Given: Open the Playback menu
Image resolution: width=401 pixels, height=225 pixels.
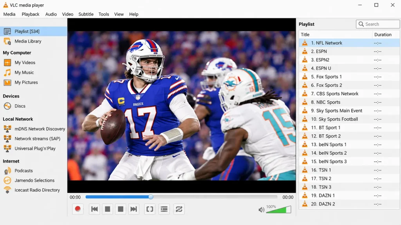Looking at the screenshot, I should [31, 14].
